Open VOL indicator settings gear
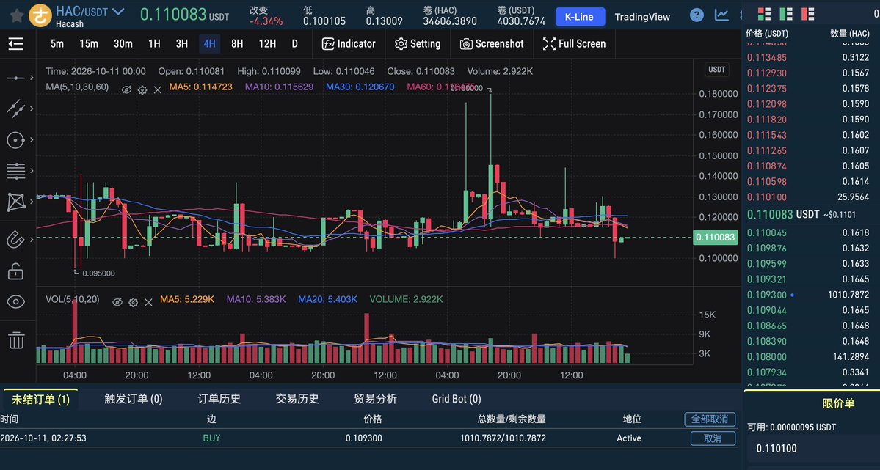This screenshot has height=470, width=880. pyautogui.click(x=133, y=302)
